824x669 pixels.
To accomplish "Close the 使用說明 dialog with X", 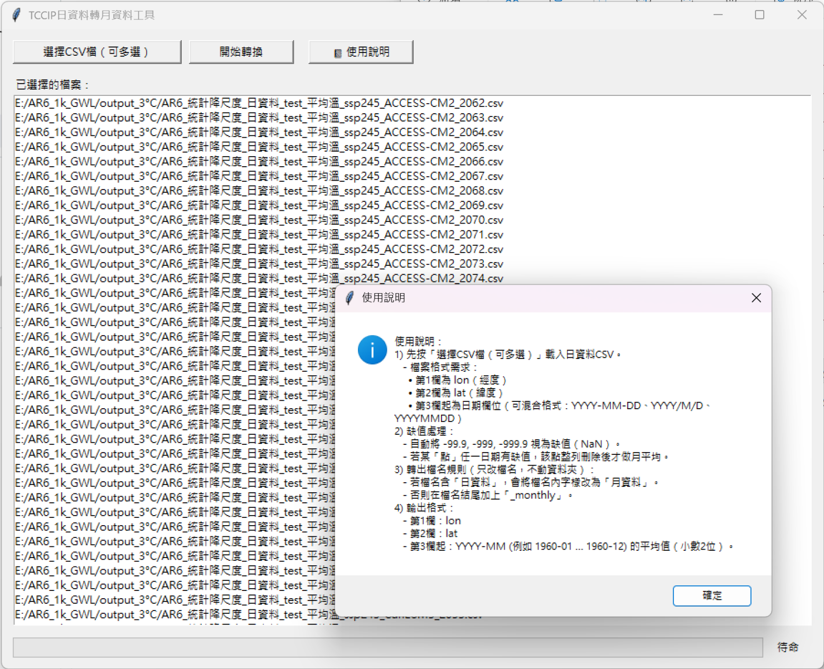I will (756, 298).
